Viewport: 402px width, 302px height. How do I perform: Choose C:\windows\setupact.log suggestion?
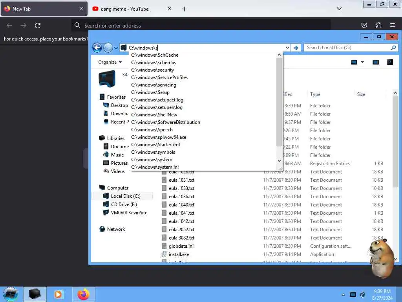click(203, 99)
